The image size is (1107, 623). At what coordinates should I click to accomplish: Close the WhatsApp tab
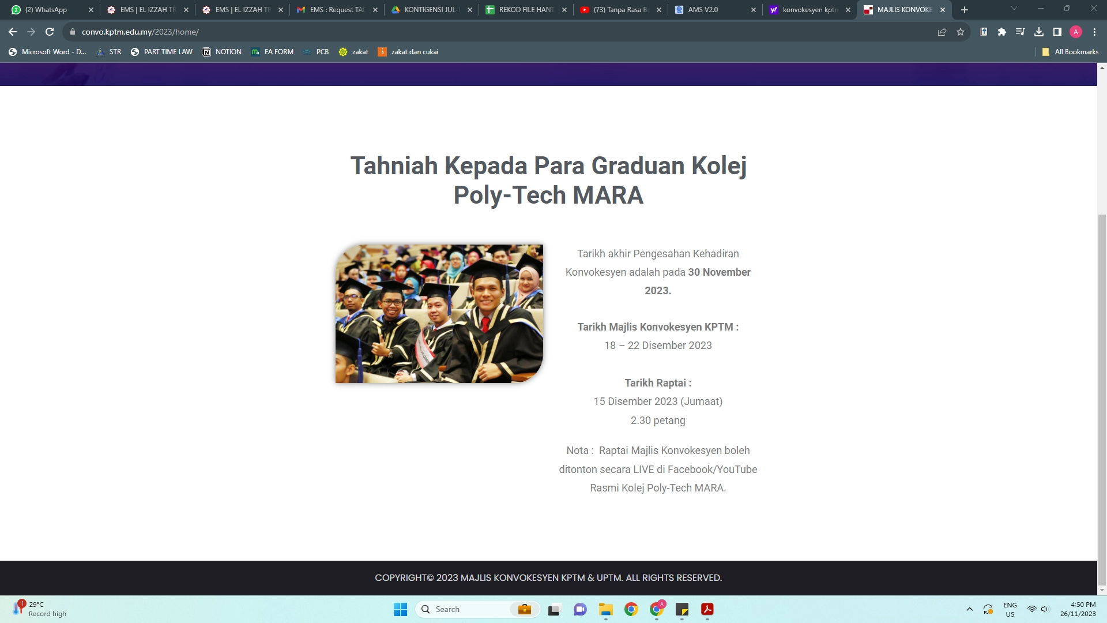click(91, 10)
